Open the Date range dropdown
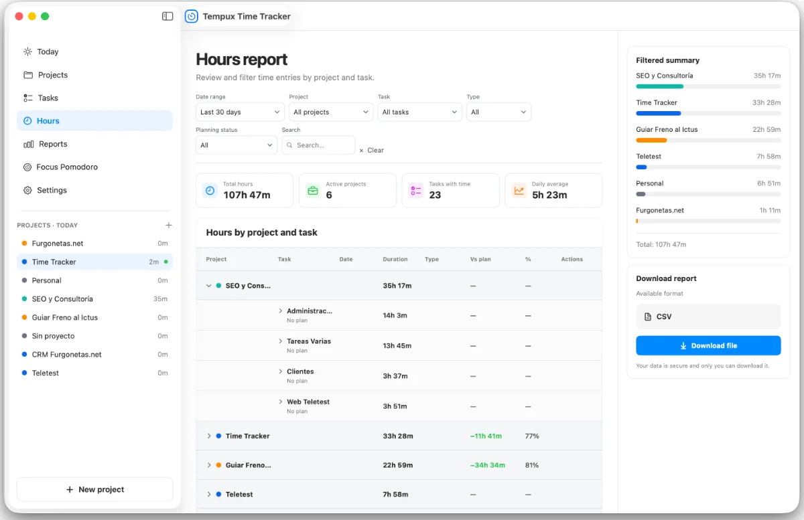Screen dimensions: 804x520 click(x=240, y=112)
